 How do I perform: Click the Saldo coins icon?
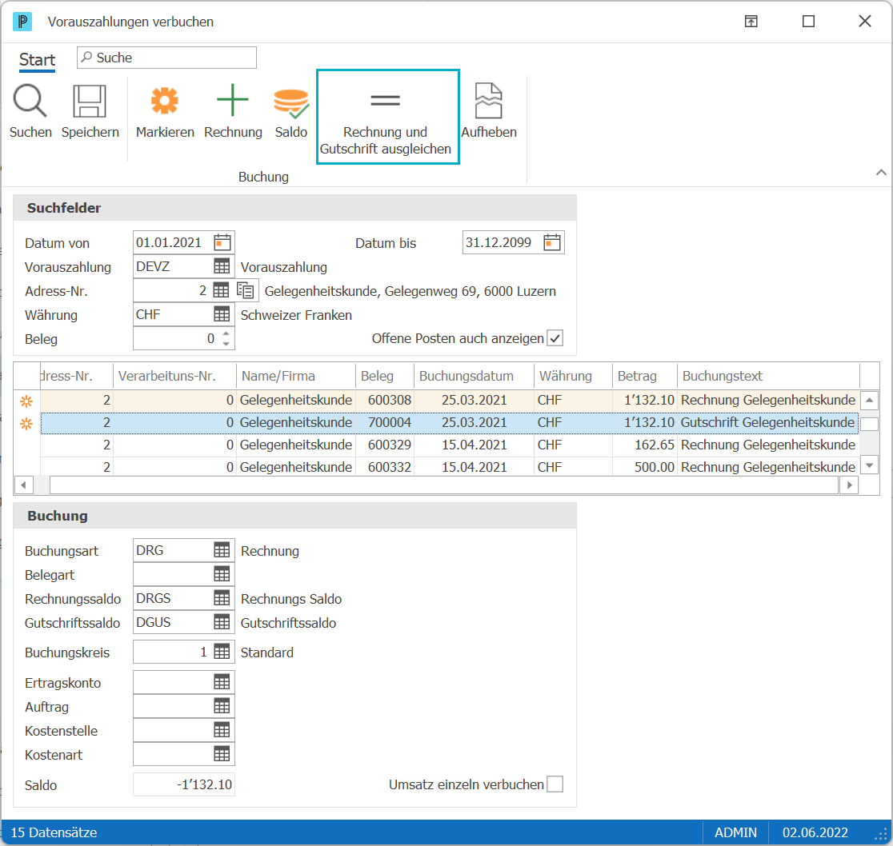(x=291, y=102)
